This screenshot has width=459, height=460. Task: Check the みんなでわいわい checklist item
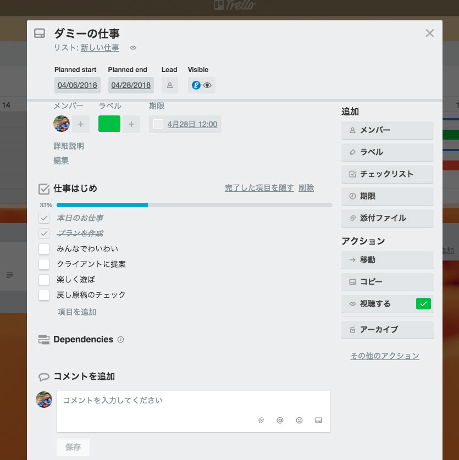(43, 249)
